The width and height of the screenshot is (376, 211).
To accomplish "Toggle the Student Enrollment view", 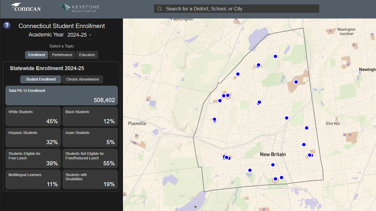I will (41, 79).
